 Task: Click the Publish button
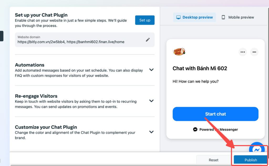click(x=251, y=160)
